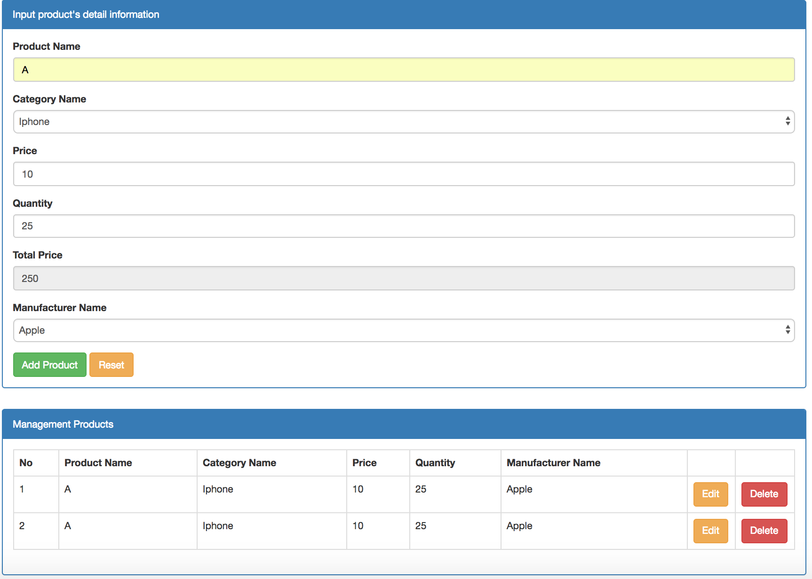Screen dimensions: 812x579
Task: Click the disabled Total Price field
Action: coord(404,278)
